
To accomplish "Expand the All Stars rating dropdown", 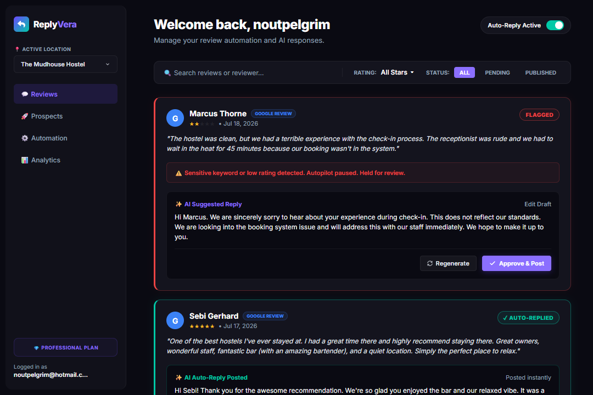I will click(397, 72).
